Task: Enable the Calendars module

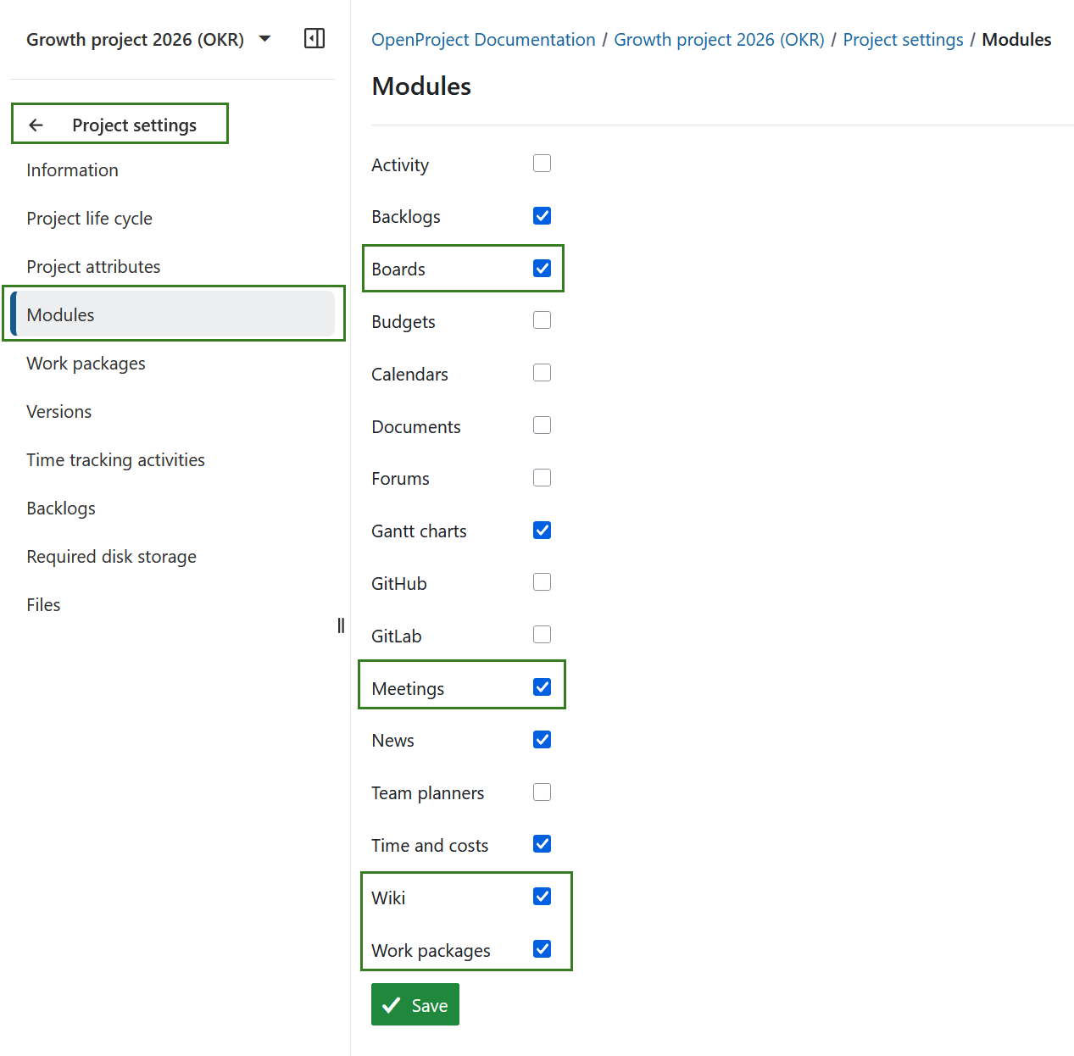Action: 542,373
